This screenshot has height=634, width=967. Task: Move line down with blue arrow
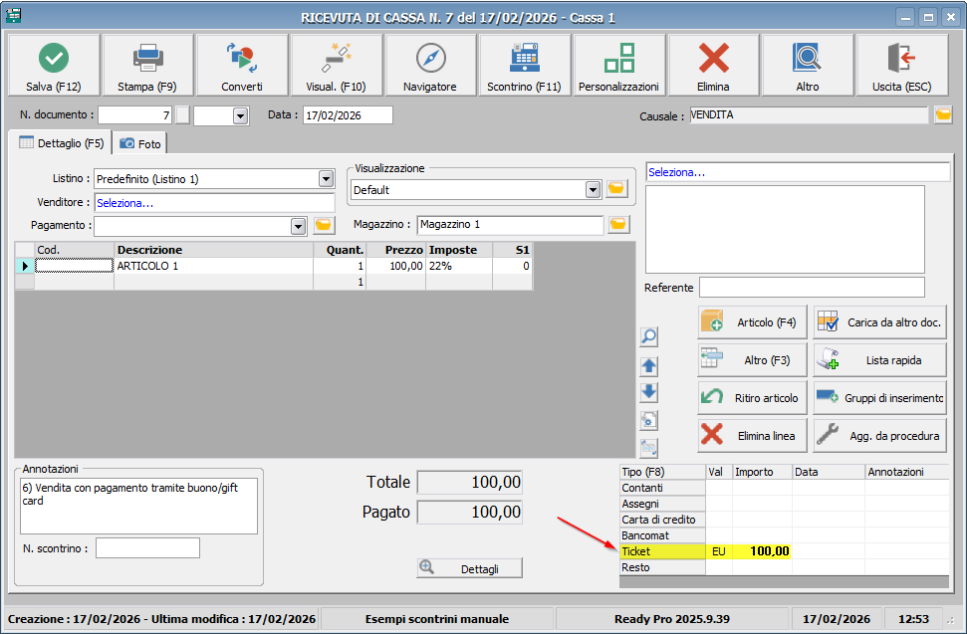click(648, 392)
